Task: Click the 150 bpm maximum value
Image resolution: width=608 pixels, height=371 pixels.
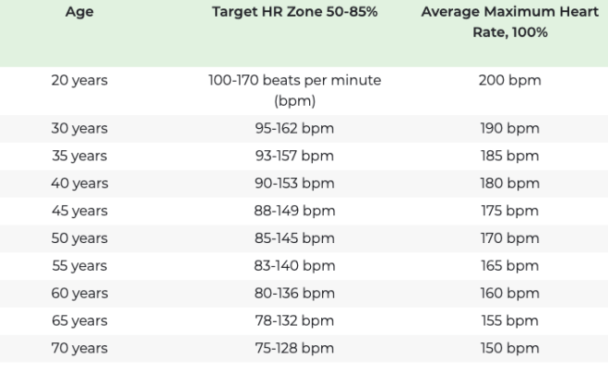Action: pyautogui.click(x=509, y=348)
